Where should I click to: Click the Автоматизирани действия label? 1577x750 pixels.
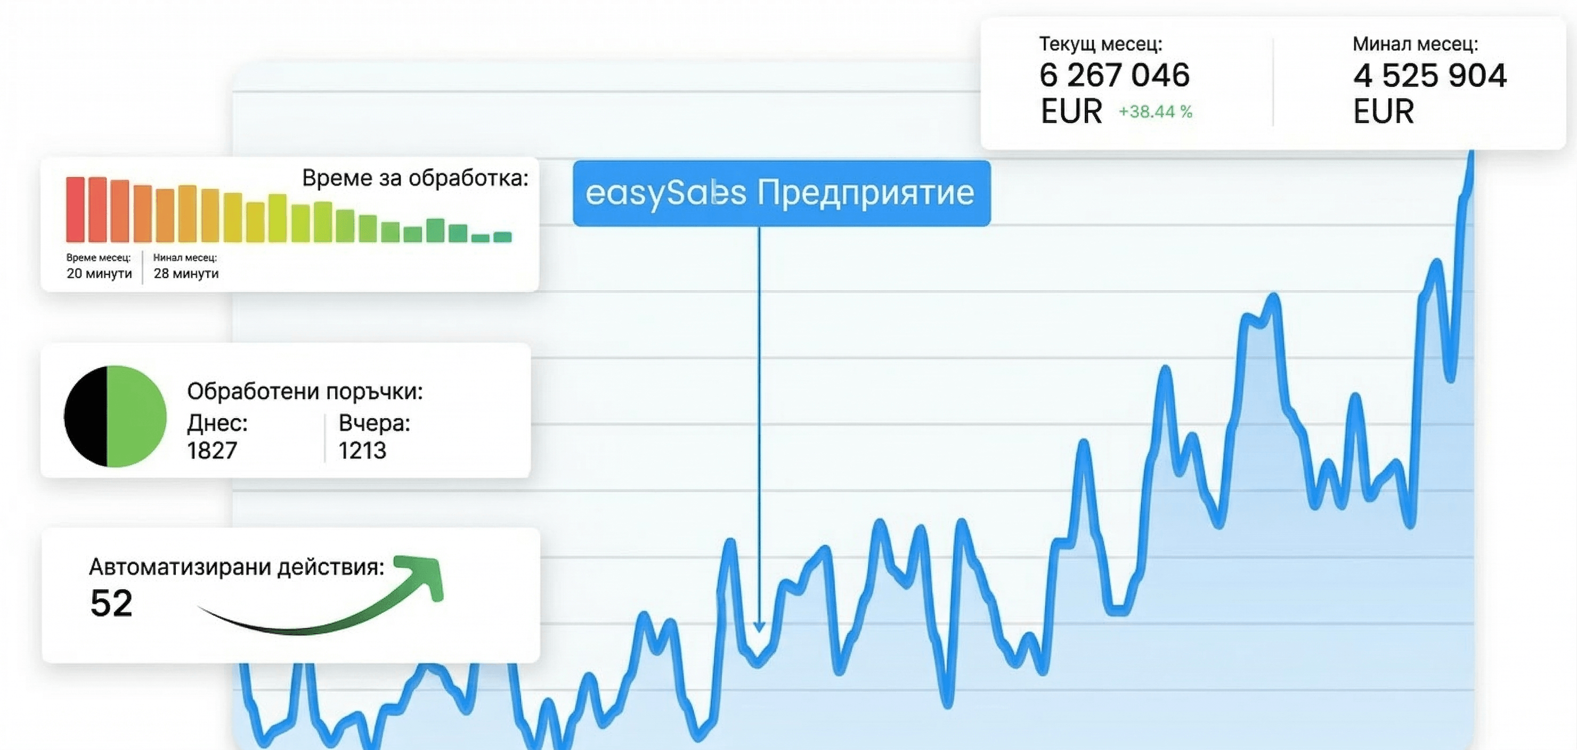click(237, 567)
